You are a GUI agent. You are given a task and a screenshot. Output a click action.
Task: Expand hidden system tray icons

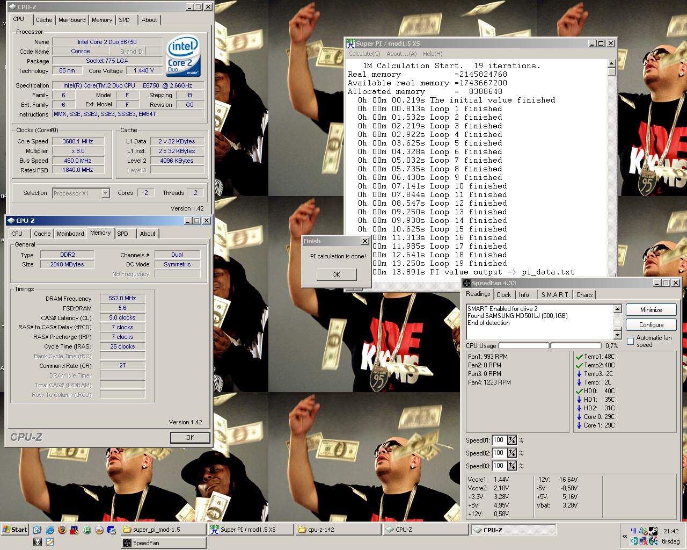pos(625,536)
